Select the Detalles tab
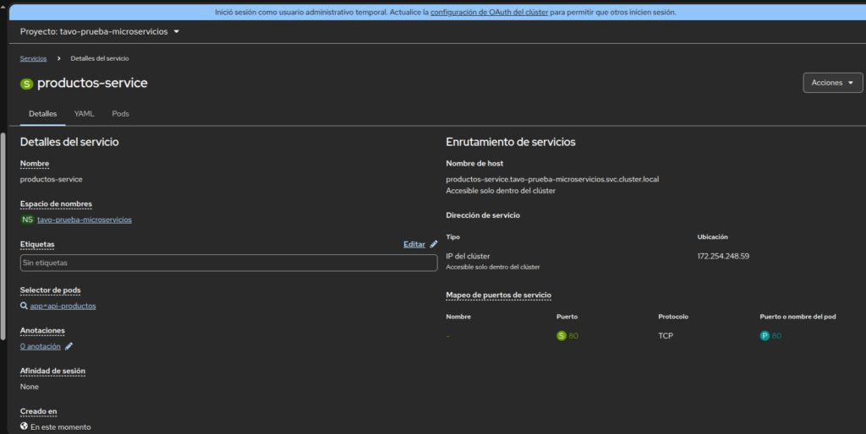The width and height of the screenshot is (866, 434). pyautogui.click(x=42, y=113)
